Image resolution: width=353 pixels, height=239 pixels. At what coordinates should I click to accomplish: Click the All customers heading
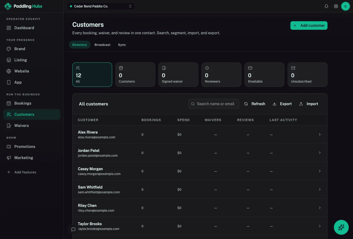(94, 104)
